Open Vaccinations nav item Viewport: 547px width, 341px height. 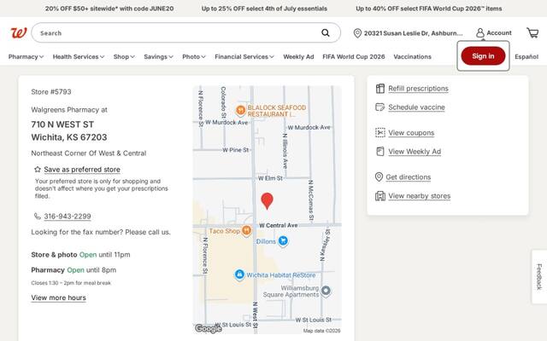tap(412, 57)
